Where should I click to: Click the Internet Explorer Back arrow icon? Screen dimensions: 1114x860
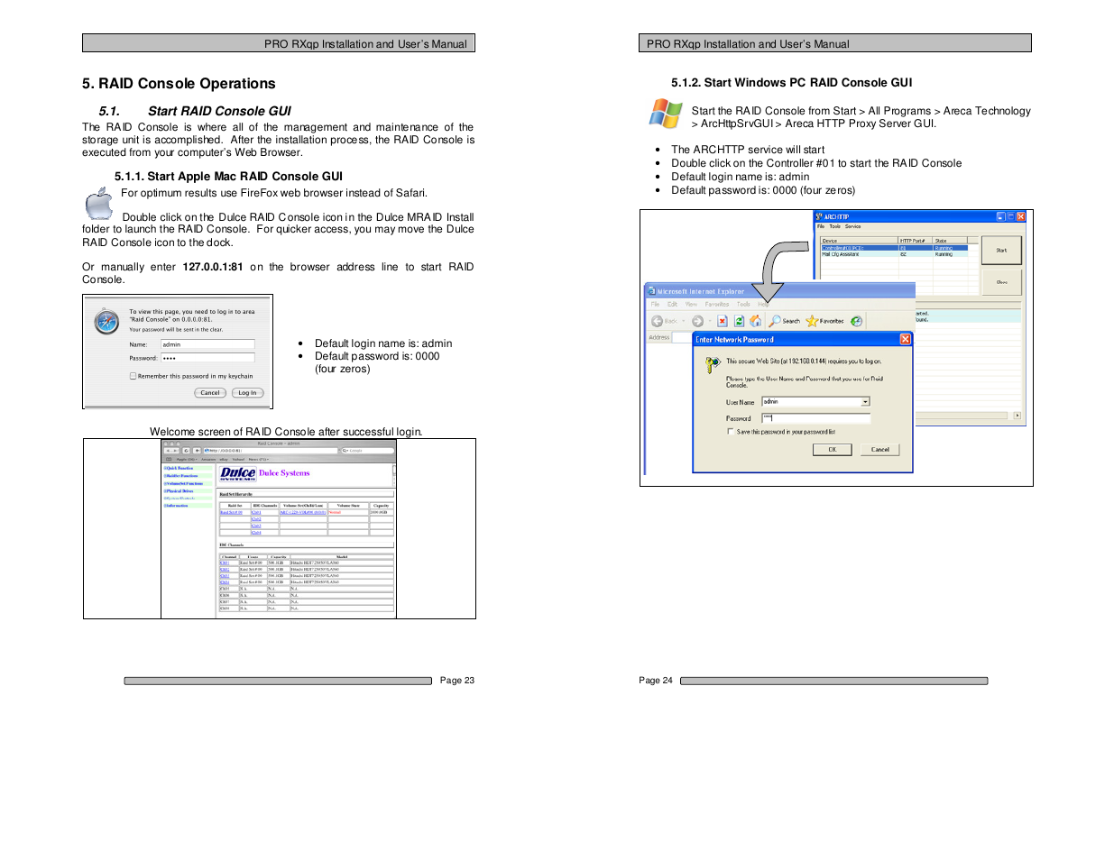(x=658, y=320)
